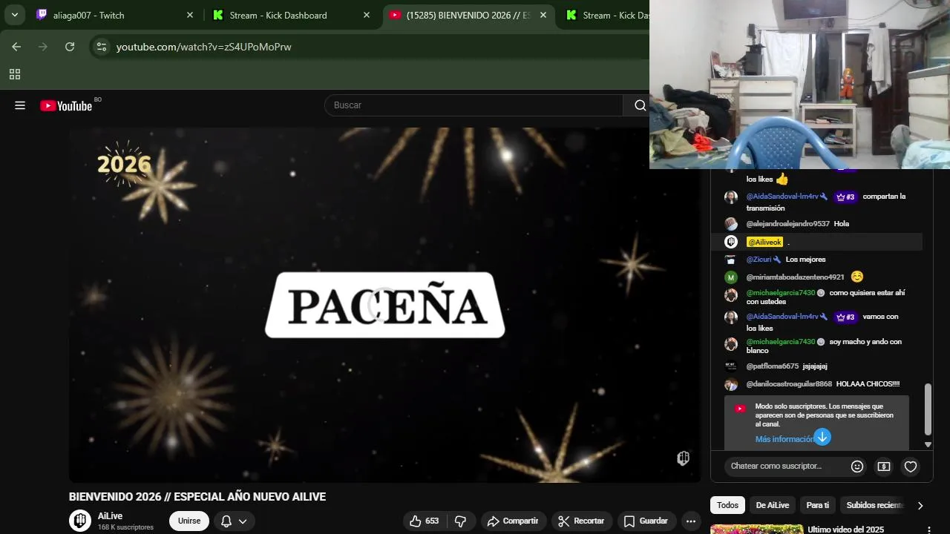Click @Zicuri chat username
The height and width of the screenshot is (534, 950).
[759, 260]
